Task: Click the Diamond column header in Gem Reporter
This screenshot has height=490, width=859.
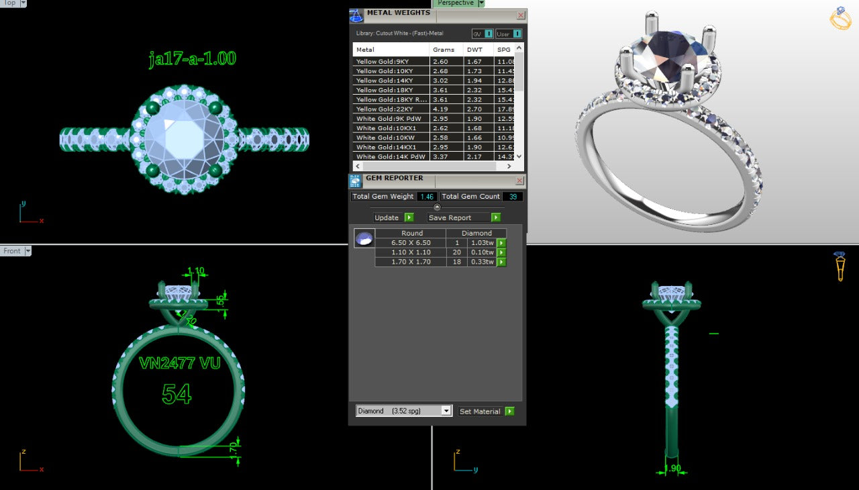Action: coord(476,234)
